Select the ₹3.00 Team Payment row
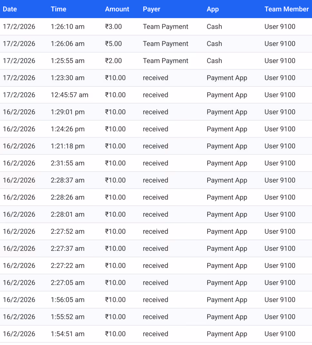 pos(156,26)
